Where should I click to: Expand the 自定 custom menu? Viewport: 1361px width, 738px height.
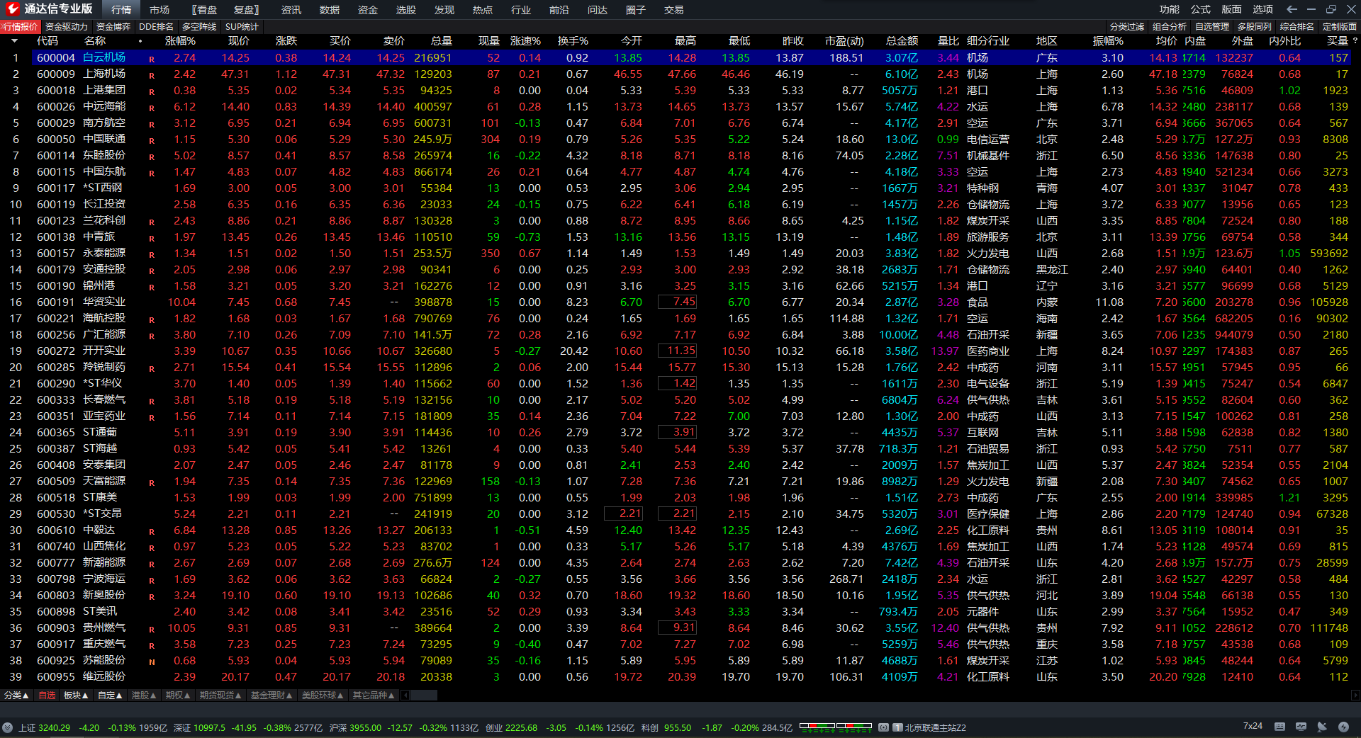point(110,696)
